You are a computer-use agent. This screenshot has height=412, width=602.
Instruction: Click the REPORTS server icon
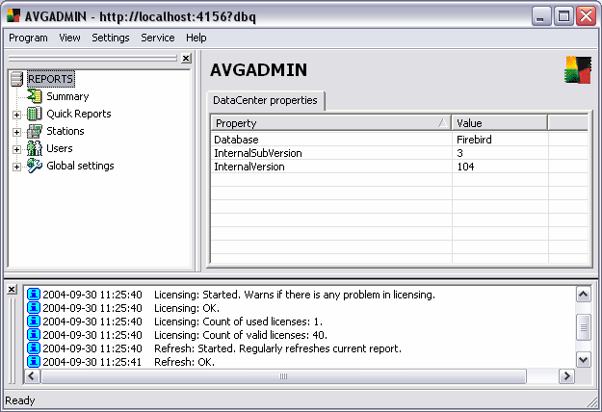pos(17,79)
